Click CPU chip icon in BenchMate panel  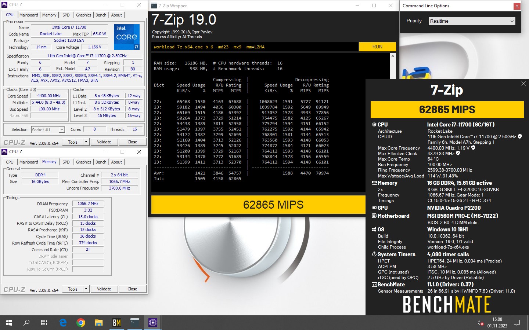tap(374, 125)
